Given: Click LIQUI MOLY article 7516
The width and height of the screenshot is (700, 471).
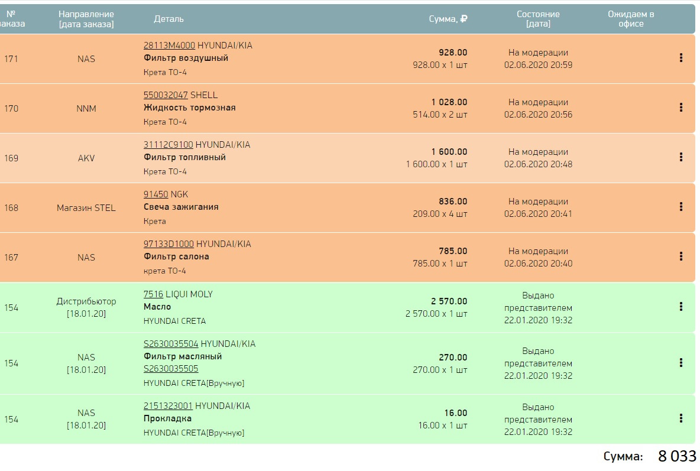Looking at the screenshot, I should pos(153,294).
